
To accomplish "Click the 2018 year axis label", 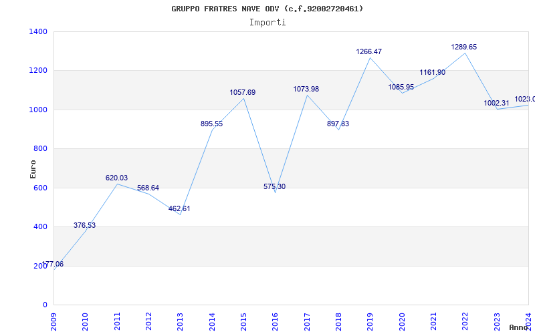I will (339, 321).
